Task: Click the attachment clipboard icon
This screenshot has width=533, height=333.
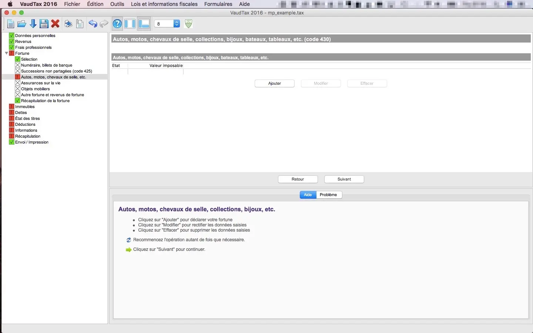Action: coord(80,24)
